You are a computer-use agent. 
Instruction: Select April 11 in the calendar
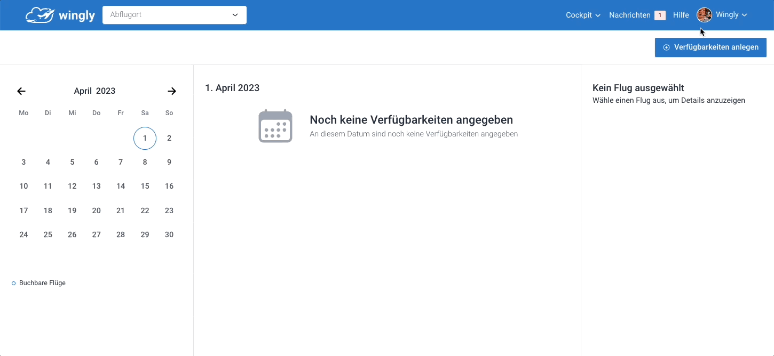[x=48, y=186]
